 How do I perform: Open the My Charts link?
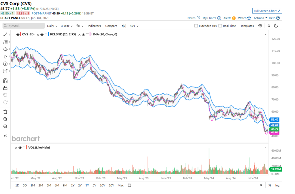pos(211,18)
